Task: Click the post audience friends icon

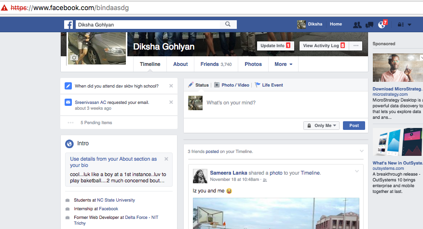Action: (265, 180)
